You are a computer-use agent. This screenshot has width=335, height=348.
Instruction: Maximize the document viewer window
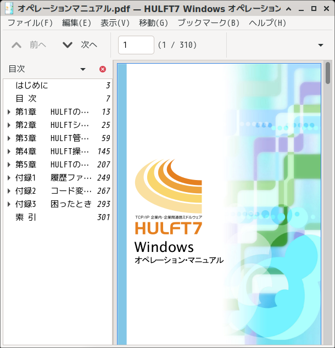pyautogui.click(x=314, y=9)
